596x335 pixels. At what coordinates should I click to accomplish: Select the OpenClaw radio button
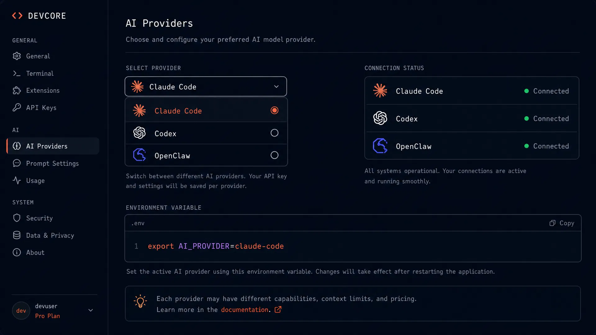pyautogui.click(x=274, y=155)
